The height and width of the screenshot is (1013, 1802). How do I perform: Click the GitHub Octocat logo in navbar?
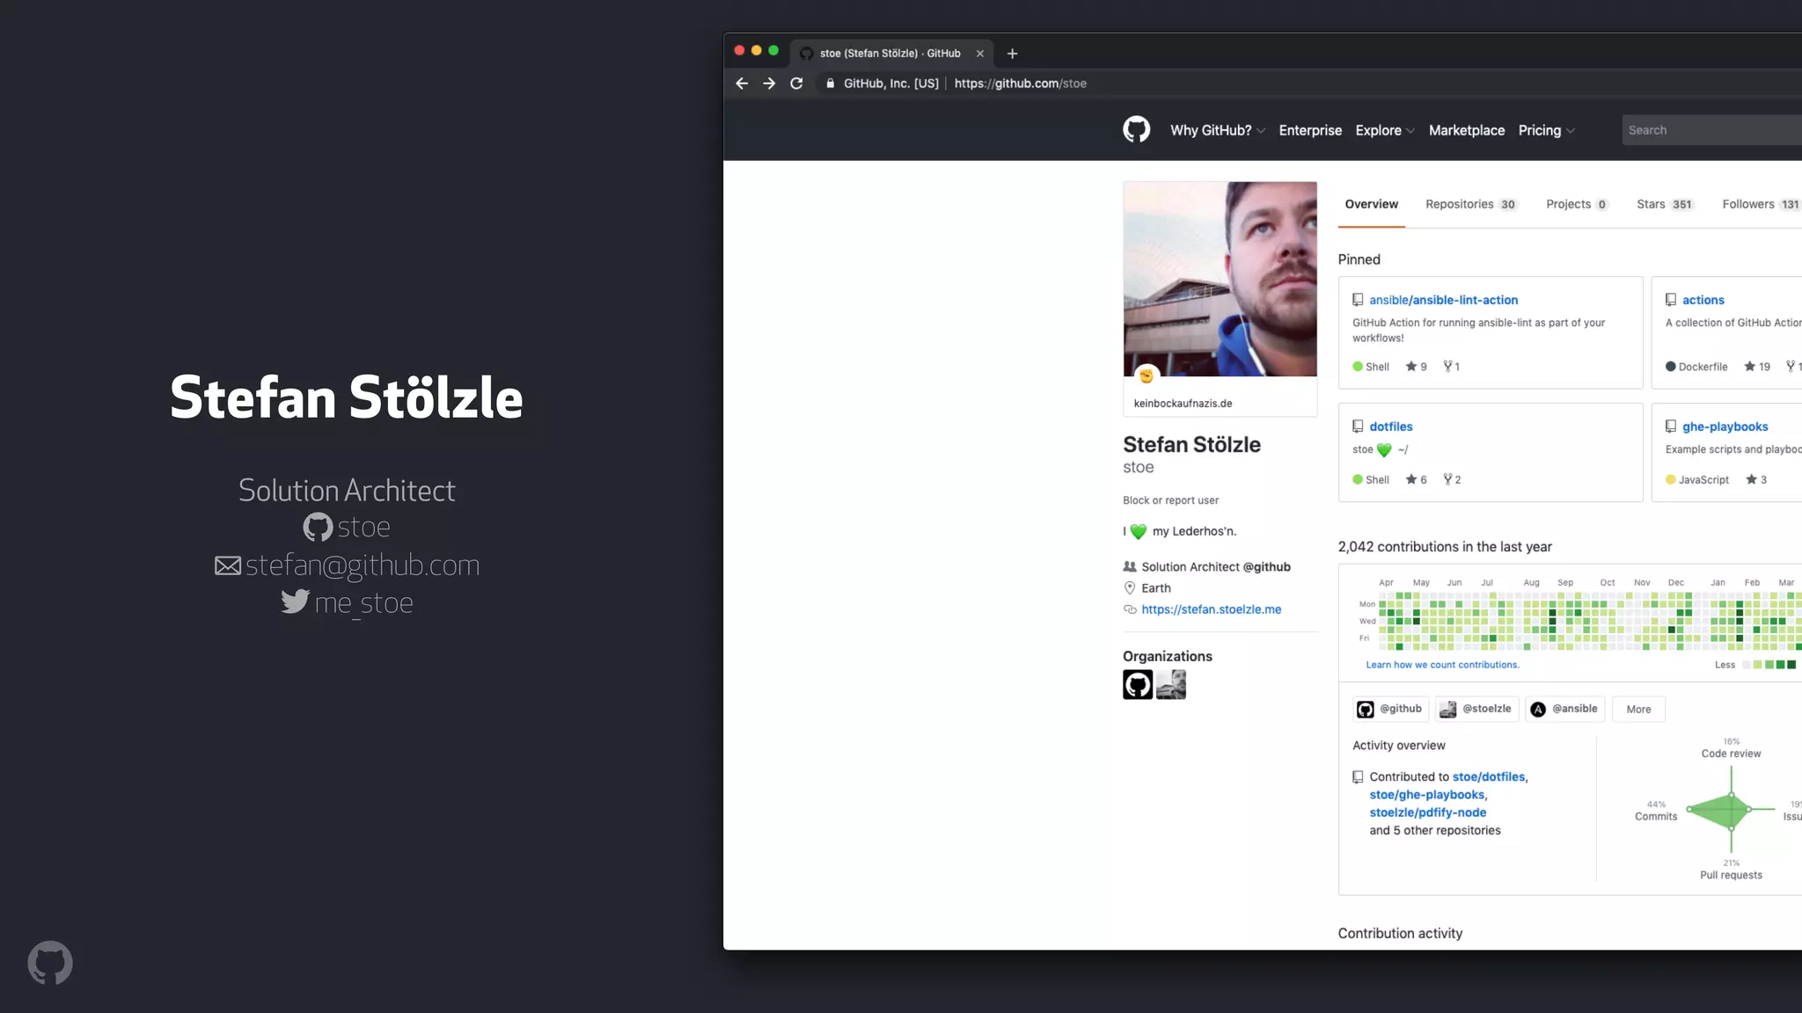point(1136,130)
